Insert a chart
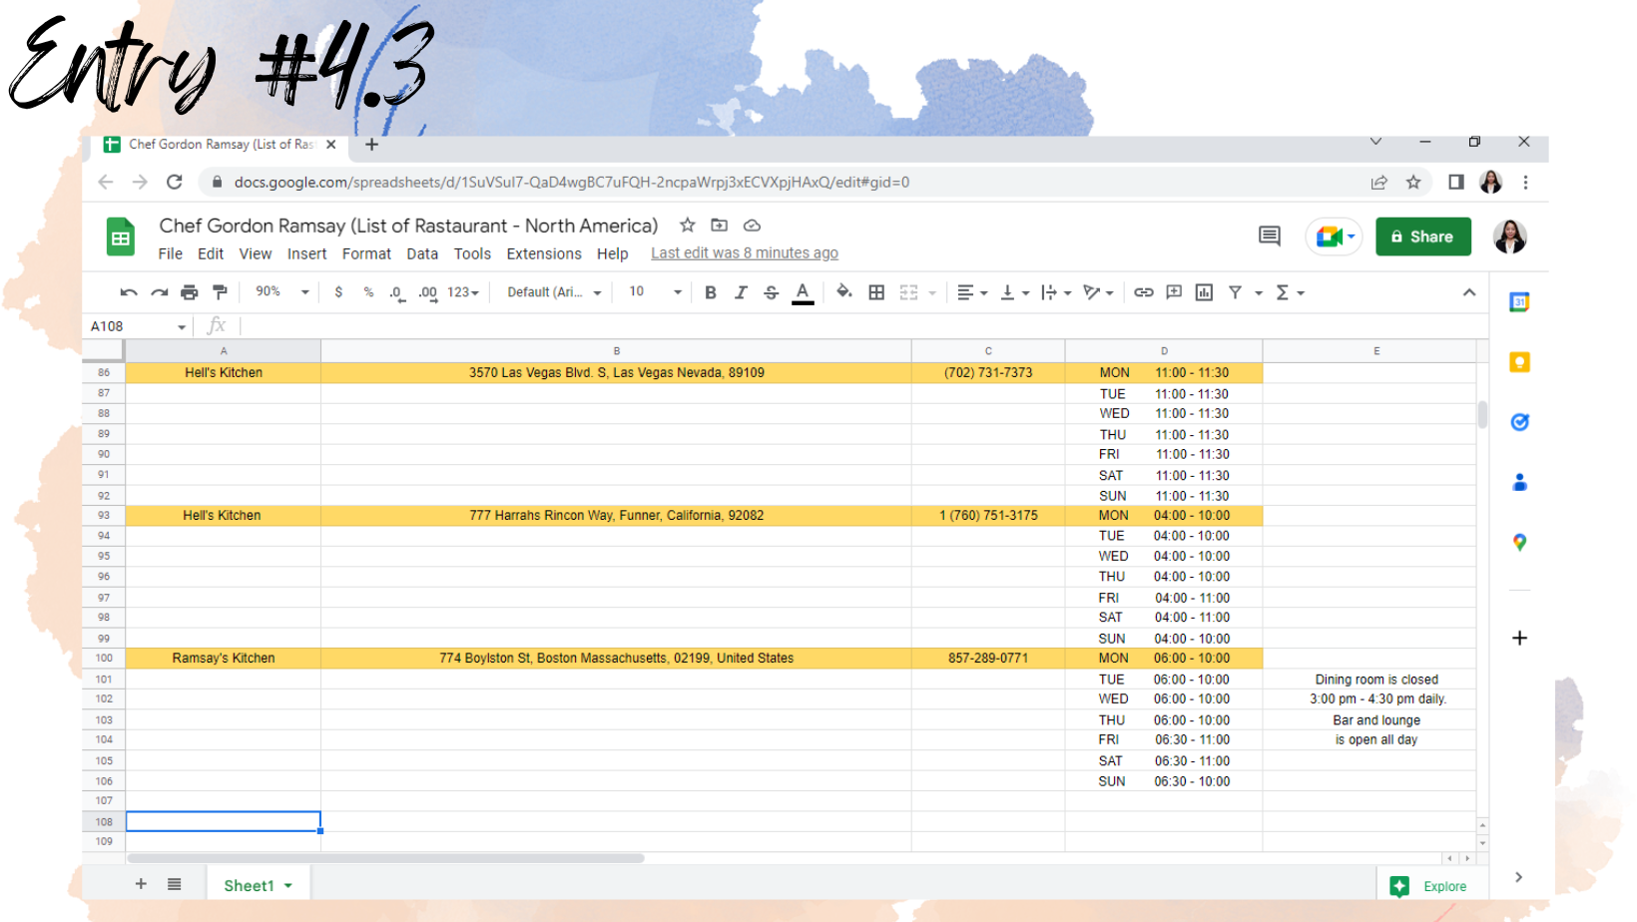The width and height of the screenshot is (1637, 922). (x=1204, y=292)
